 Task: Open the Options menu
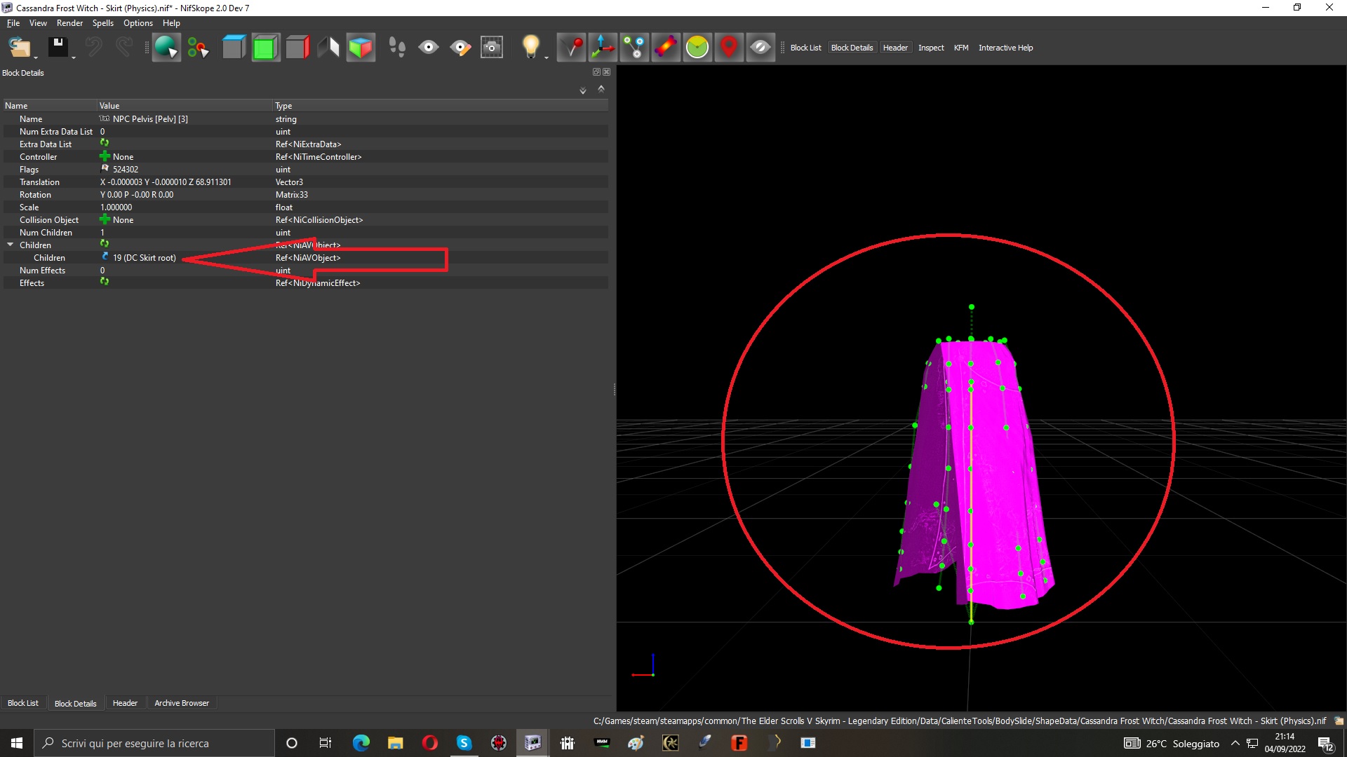coord(138,23)
